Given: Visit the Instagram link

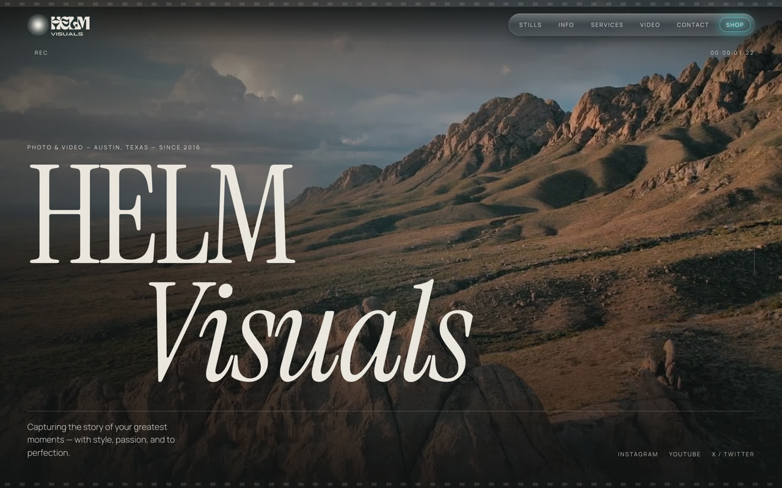Looking at the screenshot, I should point(638,454).
